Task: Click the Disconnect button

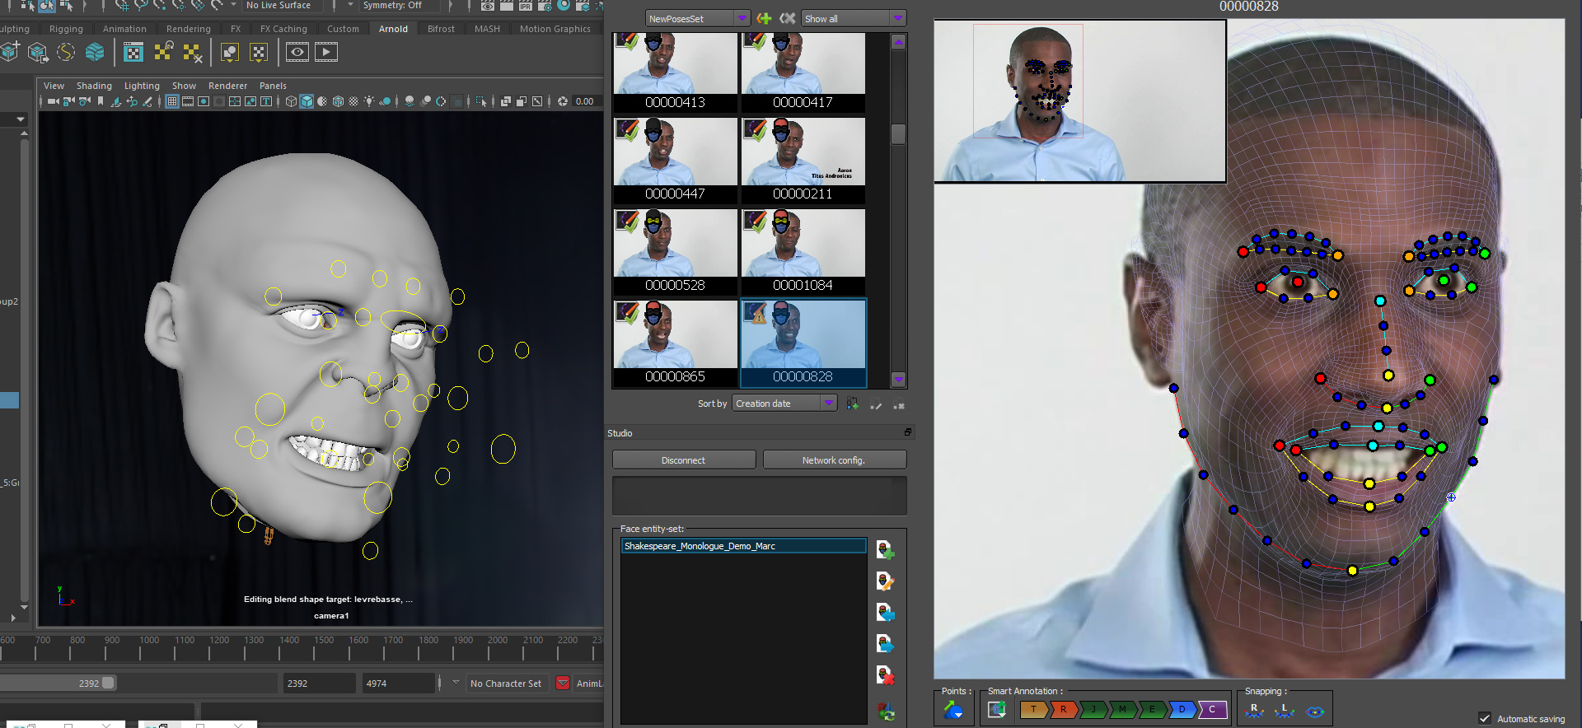Action: [683, 460]
